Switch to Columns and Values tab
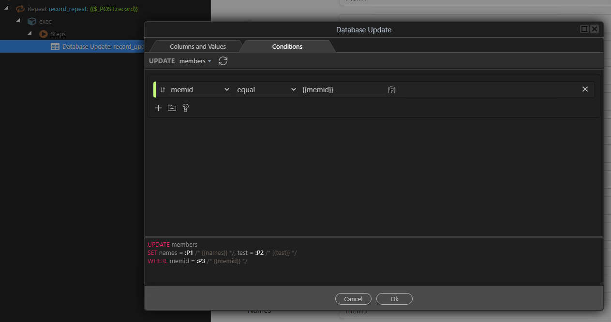The width and height of the screenshot is (611, 322). tap(197, 46)
